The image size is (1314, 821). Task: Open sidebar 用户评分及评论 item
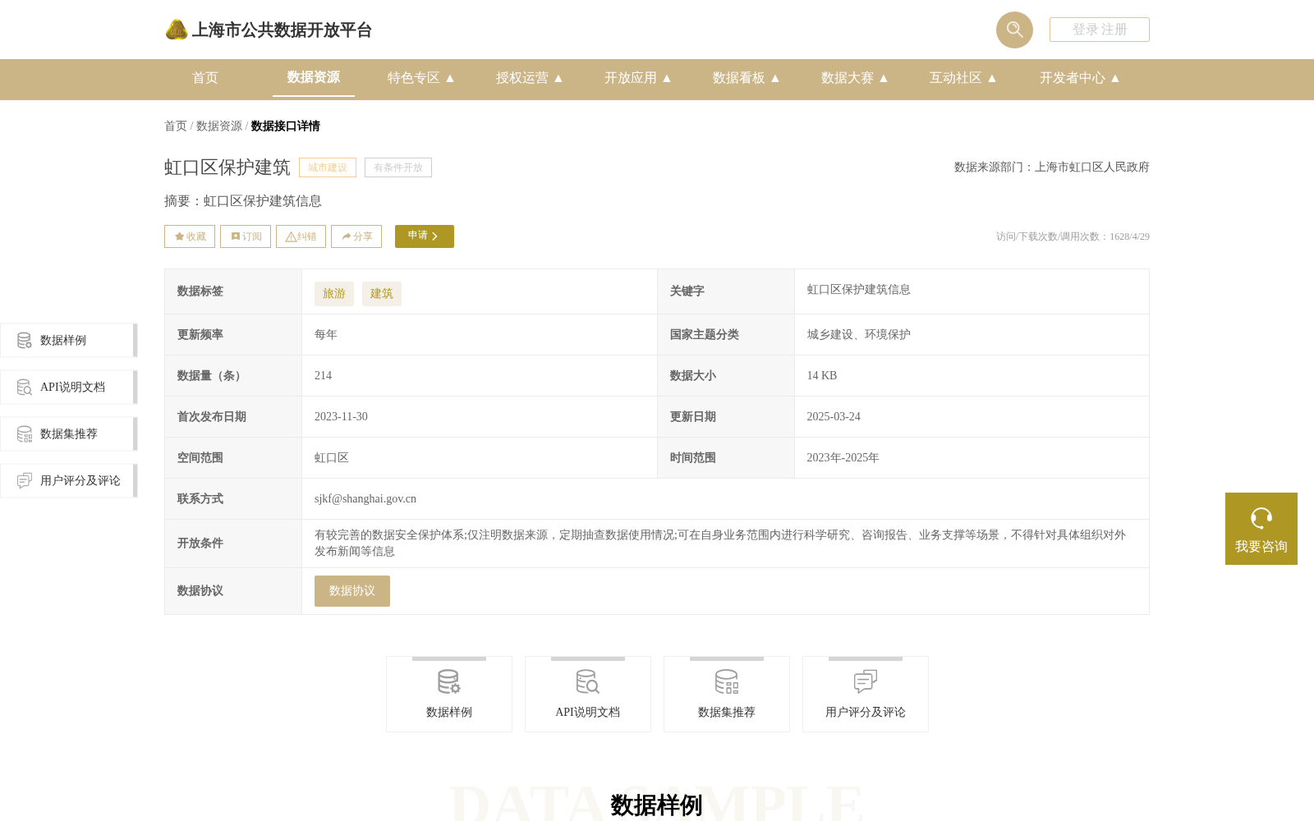[x=68, y=480]
